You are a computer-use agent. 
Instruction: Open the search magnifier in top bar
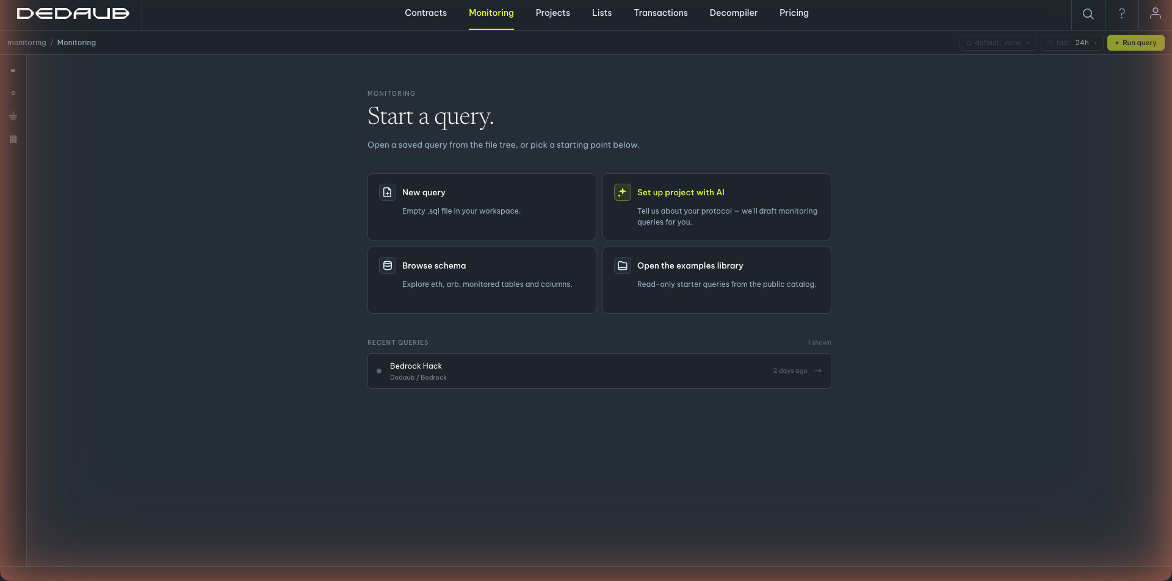[1088, 13]
